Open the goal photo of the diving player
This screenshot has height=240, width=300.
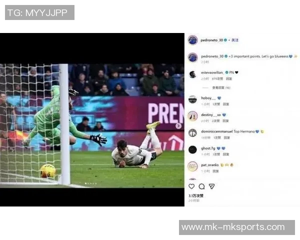click(x=92, y=125)
